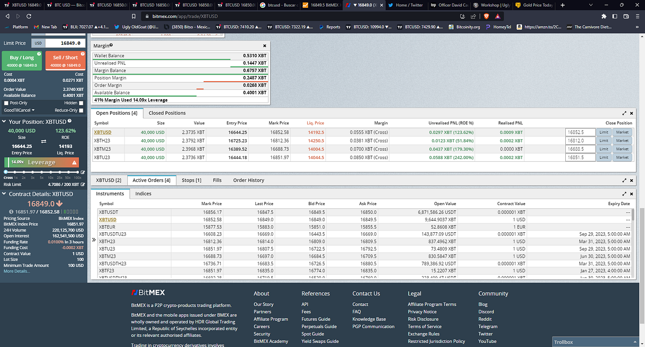
Task: Open help icon next to Margin title
Action: pos(111,46)
